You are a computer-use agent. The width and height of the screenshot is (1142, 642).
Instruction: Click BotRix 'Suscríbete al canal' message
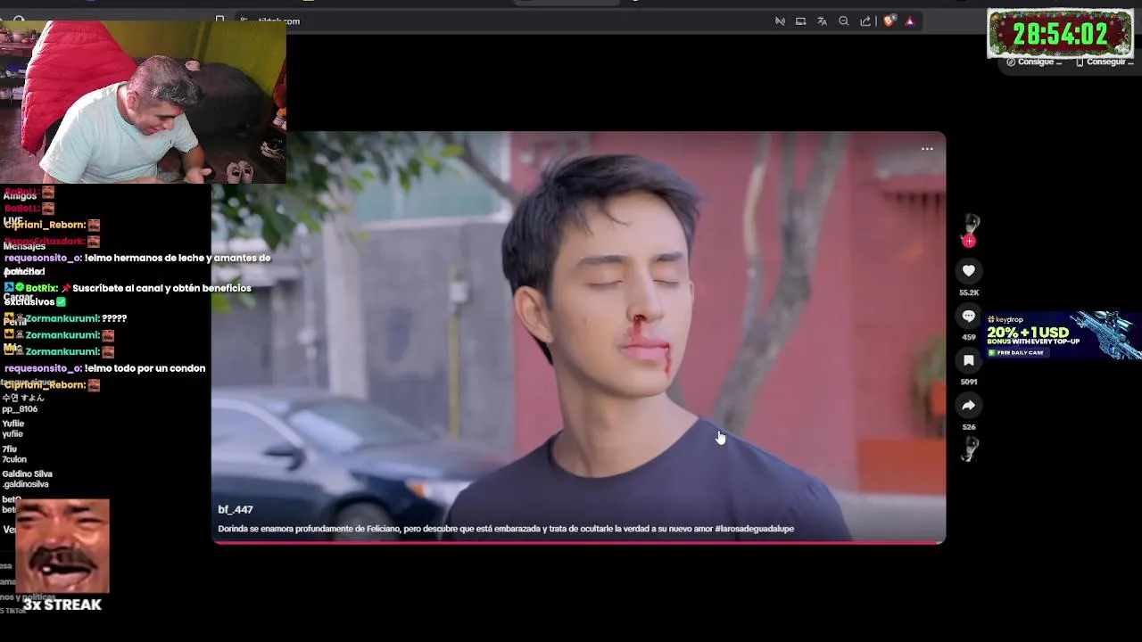tap(128, 294)
